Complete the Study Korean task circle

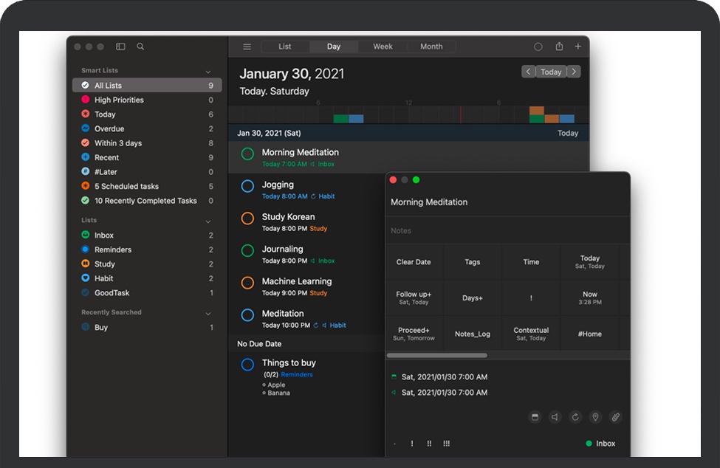[x=248, y=218]
